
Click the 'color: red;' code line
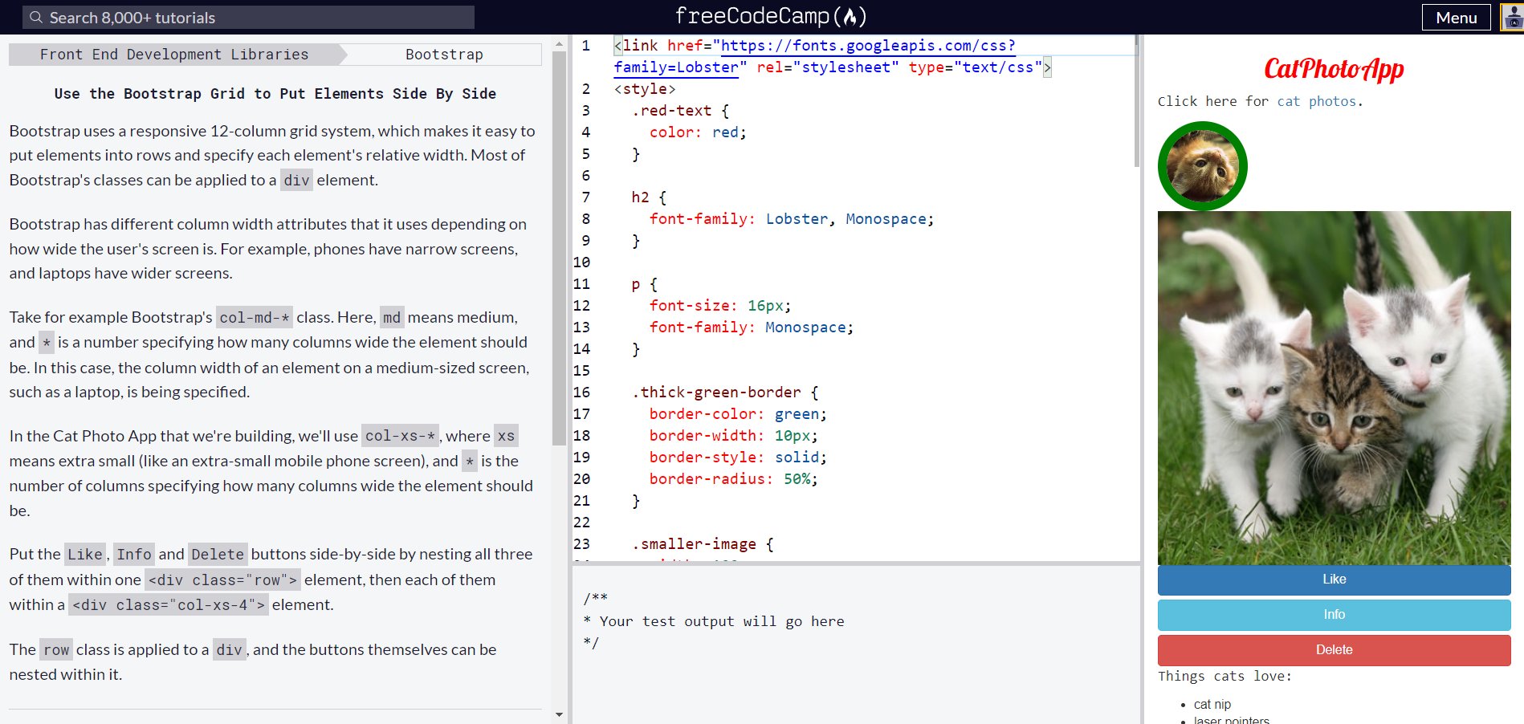tap(698, 132)
